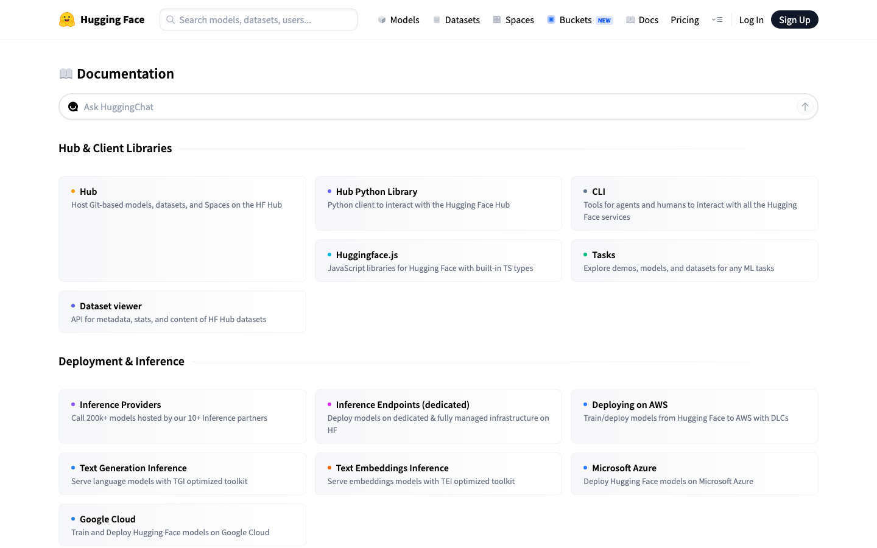This screenshot has width=877, height=548.
Task: Click the HuggingChat icon in ask box
Action: (73, 107)
